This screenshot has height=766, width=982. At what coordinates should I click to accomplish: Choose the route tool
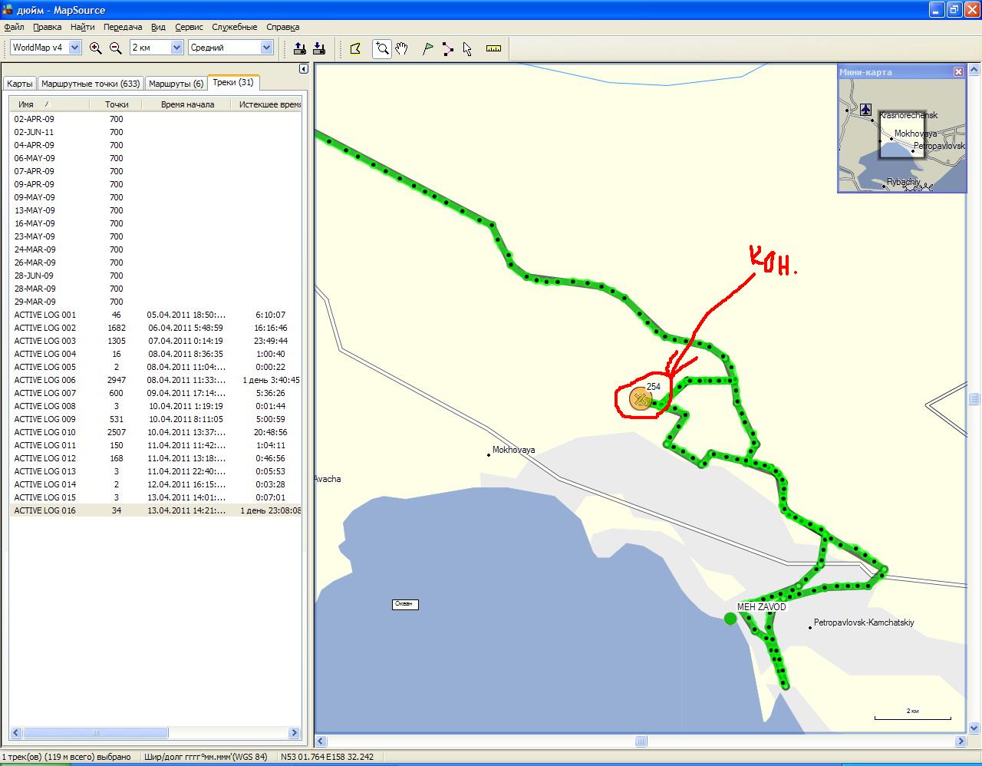coord(447,48)
